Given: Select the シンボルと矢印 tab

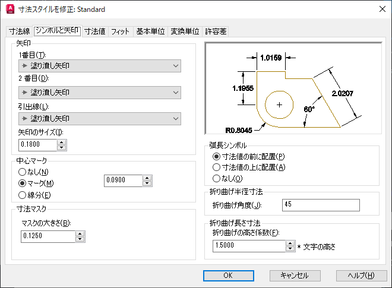Looking at the screenshot, I should pyautogui.click(x=57, y=31).
